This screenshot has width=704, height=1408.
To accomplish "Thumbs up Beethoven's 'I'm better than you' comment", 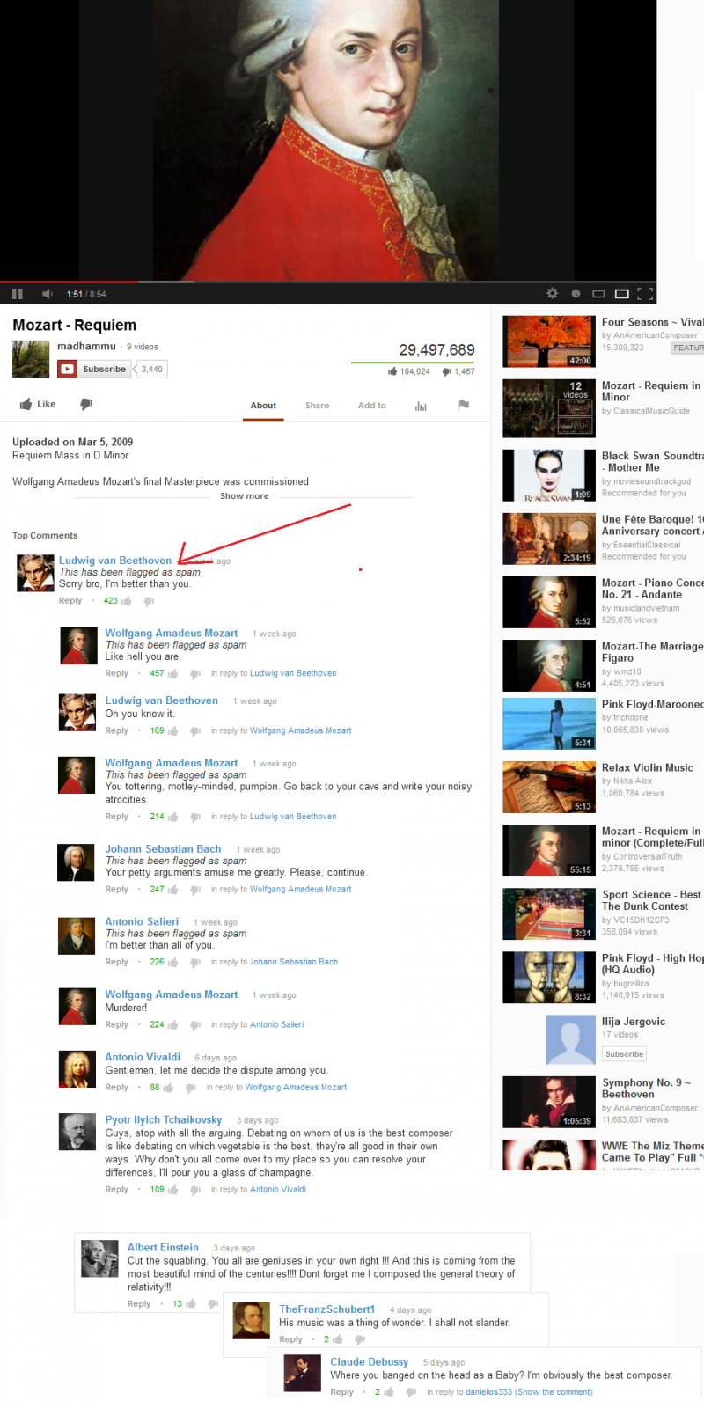I will point(127,601).
